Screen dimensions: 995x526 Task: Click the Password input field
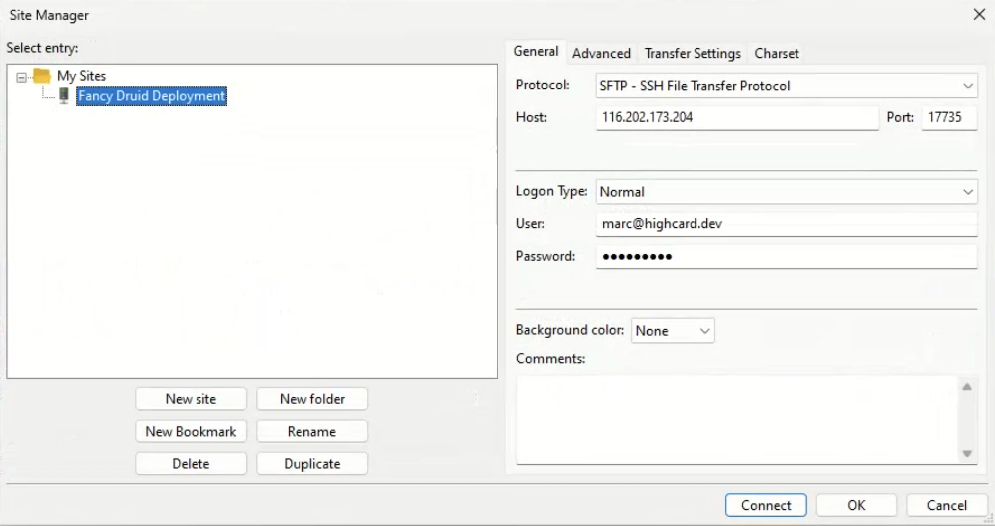click(786, 257)
